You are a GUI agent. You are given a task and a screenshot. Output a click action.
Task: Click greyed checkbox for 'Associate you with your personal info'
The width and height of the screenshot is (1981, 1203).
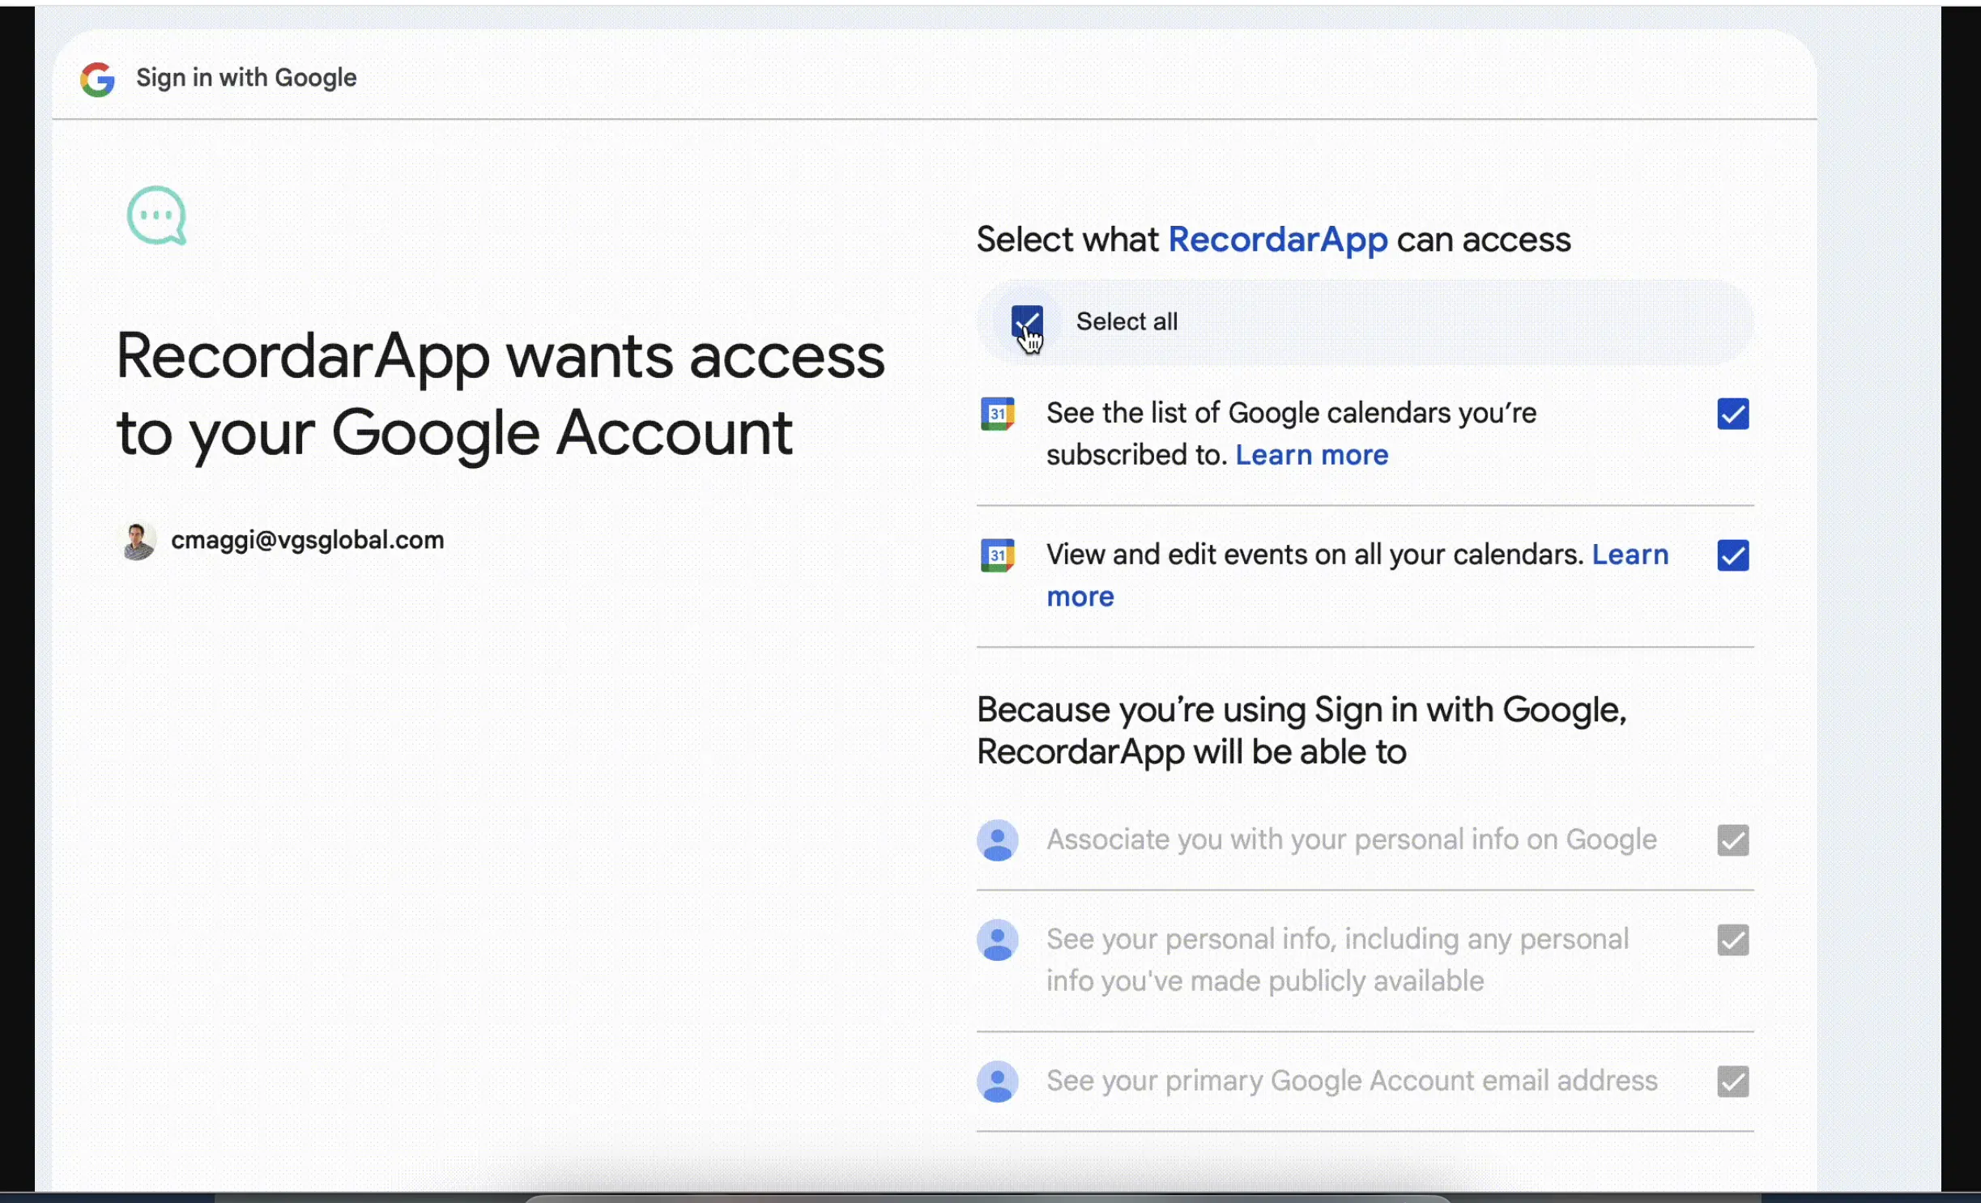pyautogui.click(x=1732, y=840)
